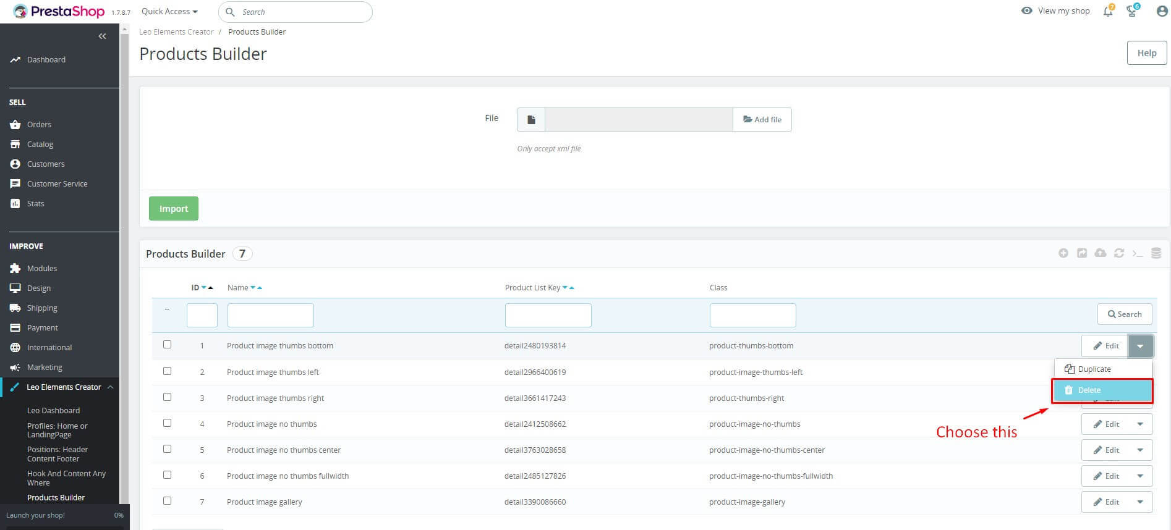The width and height of the screenshot is (1171, 530).
Task: Sort the Name column ascending with the up arrow
Action: [x=260, y=287]
